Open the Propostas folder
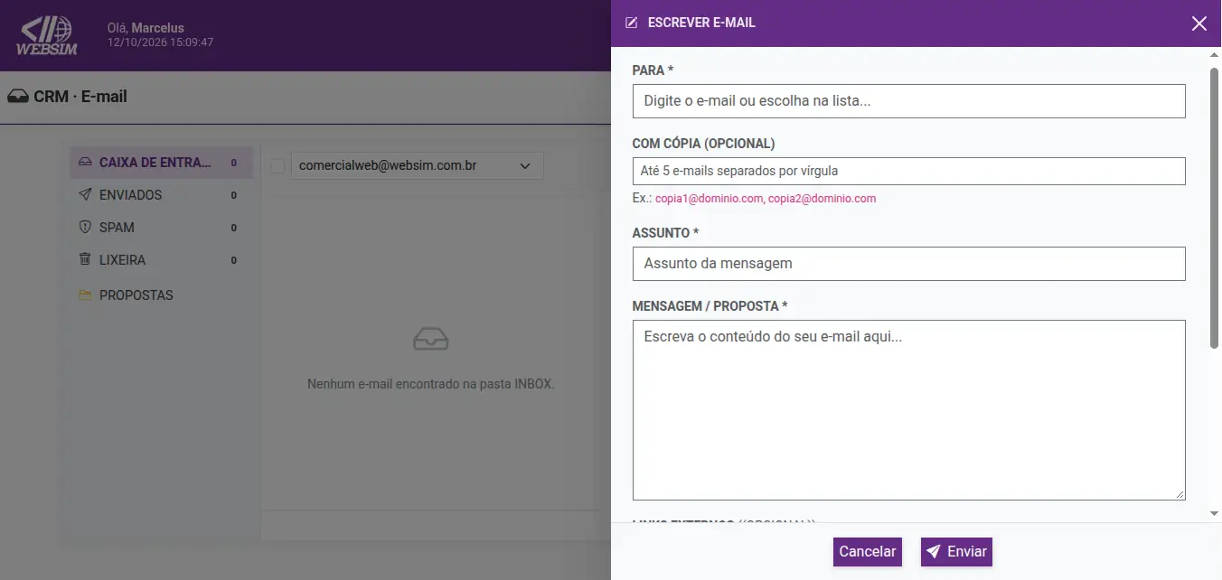1222x580 pixels. 162,295
